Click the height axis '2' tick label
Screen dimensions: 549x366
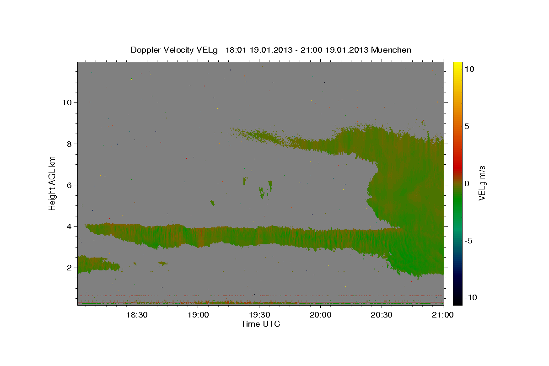pos(70,268)
